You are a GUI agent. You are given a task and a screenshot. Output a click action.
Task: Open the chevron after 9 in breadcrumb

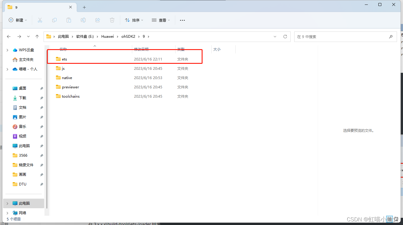point(148,37)
